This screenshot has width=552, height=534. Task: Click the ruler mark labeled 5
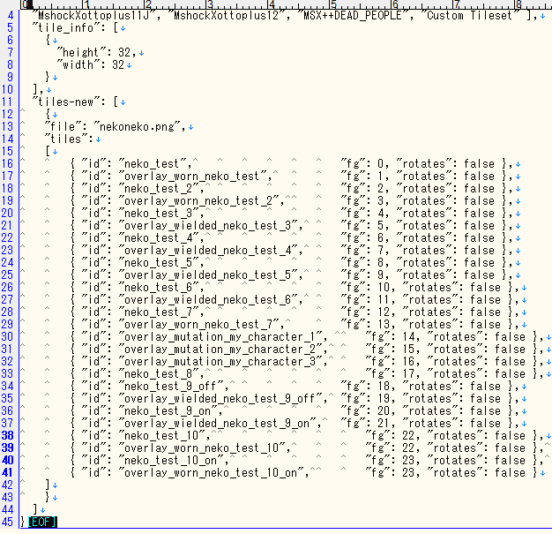point(332,5)
